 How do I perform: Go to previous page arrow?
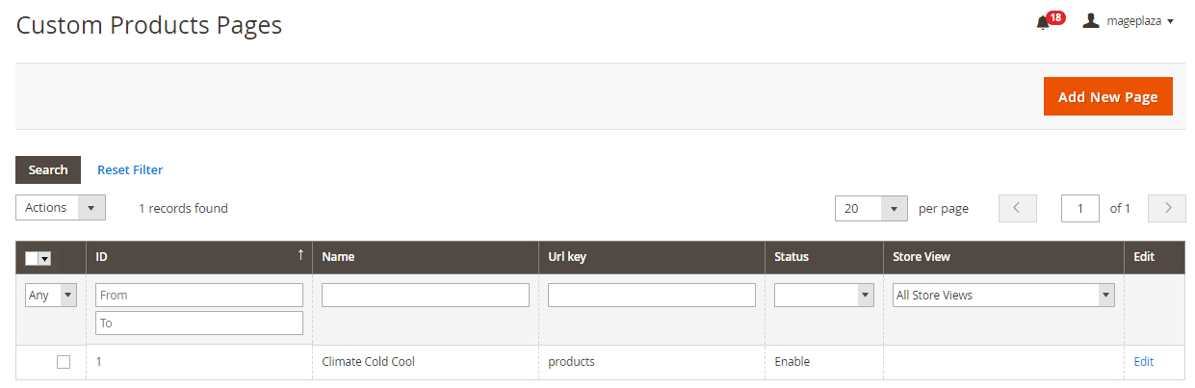click(x=1017, y=208)
